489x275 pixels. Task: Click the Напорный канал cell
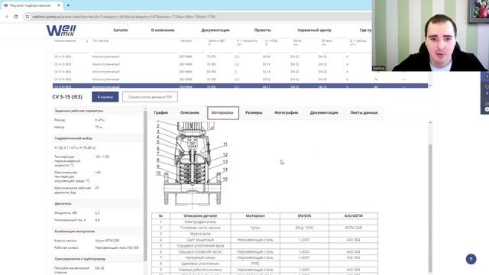click(200, 257)
